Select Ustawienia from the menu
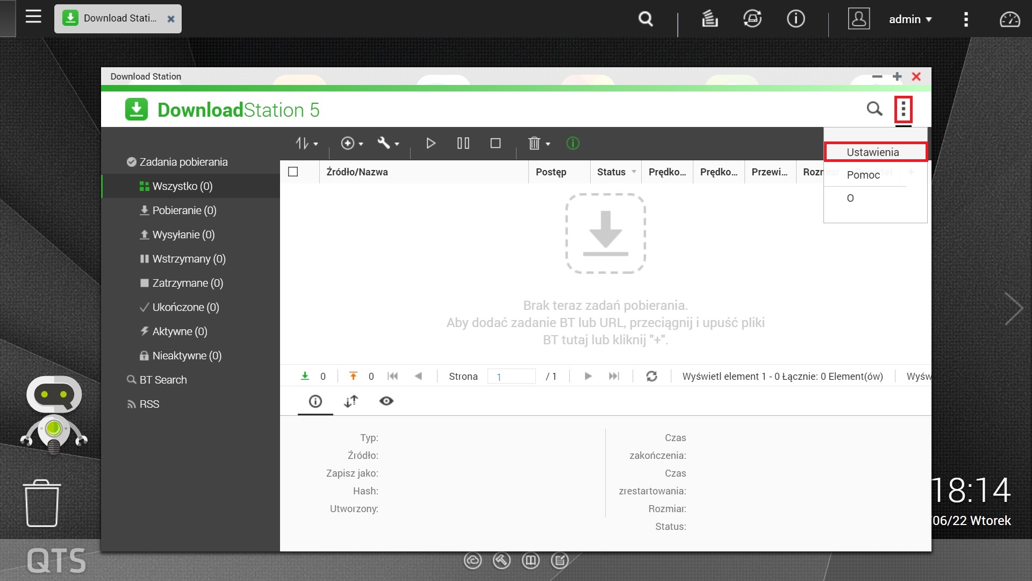 pos(876,152)
